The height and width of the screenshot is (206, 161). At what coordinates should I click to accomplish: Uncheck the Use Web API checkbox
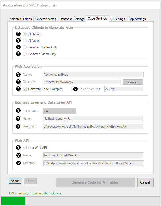[25, 147]
